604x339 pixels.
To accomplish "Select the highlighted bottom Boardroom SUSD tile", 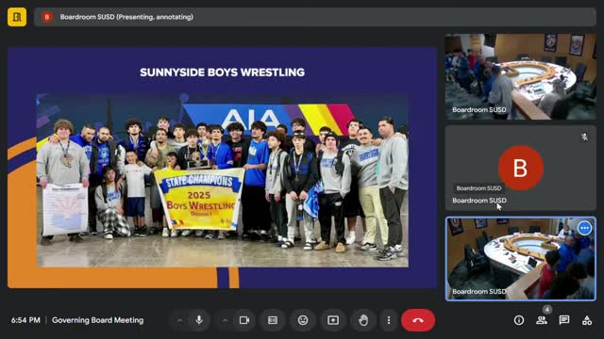I will tap(521, 259).
